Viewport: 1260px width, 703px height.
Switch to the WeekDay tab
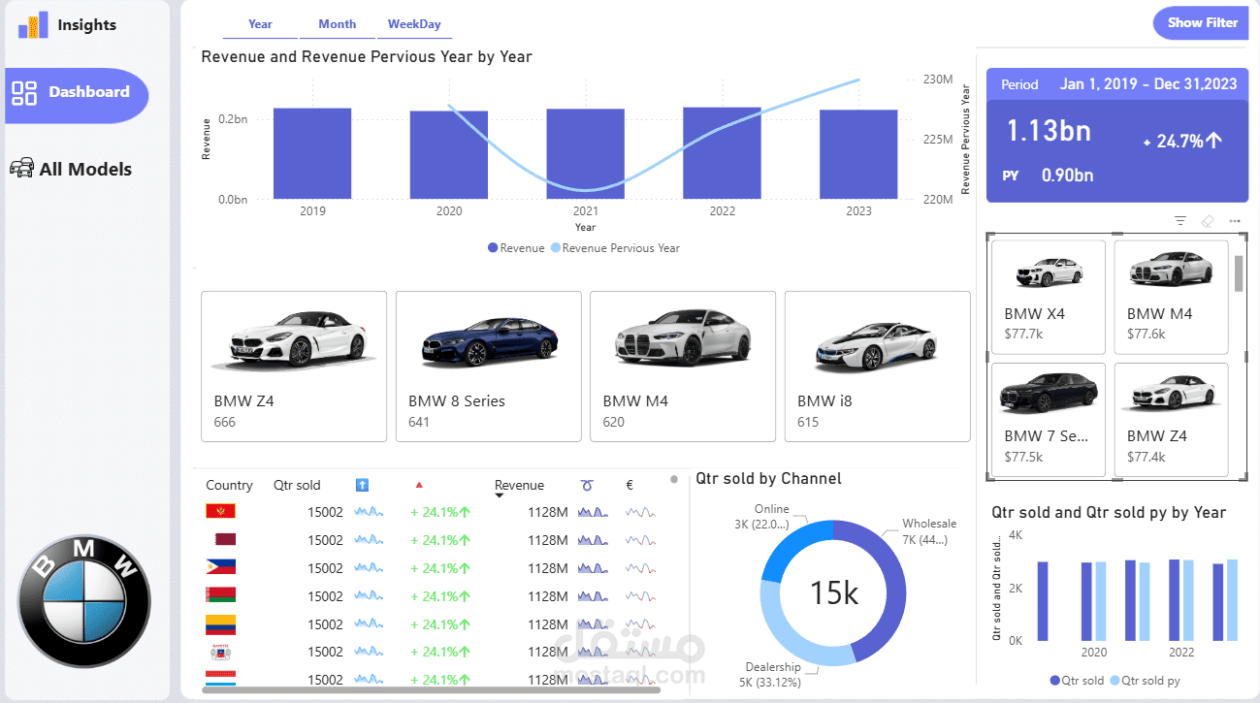(x=414, y=23)
